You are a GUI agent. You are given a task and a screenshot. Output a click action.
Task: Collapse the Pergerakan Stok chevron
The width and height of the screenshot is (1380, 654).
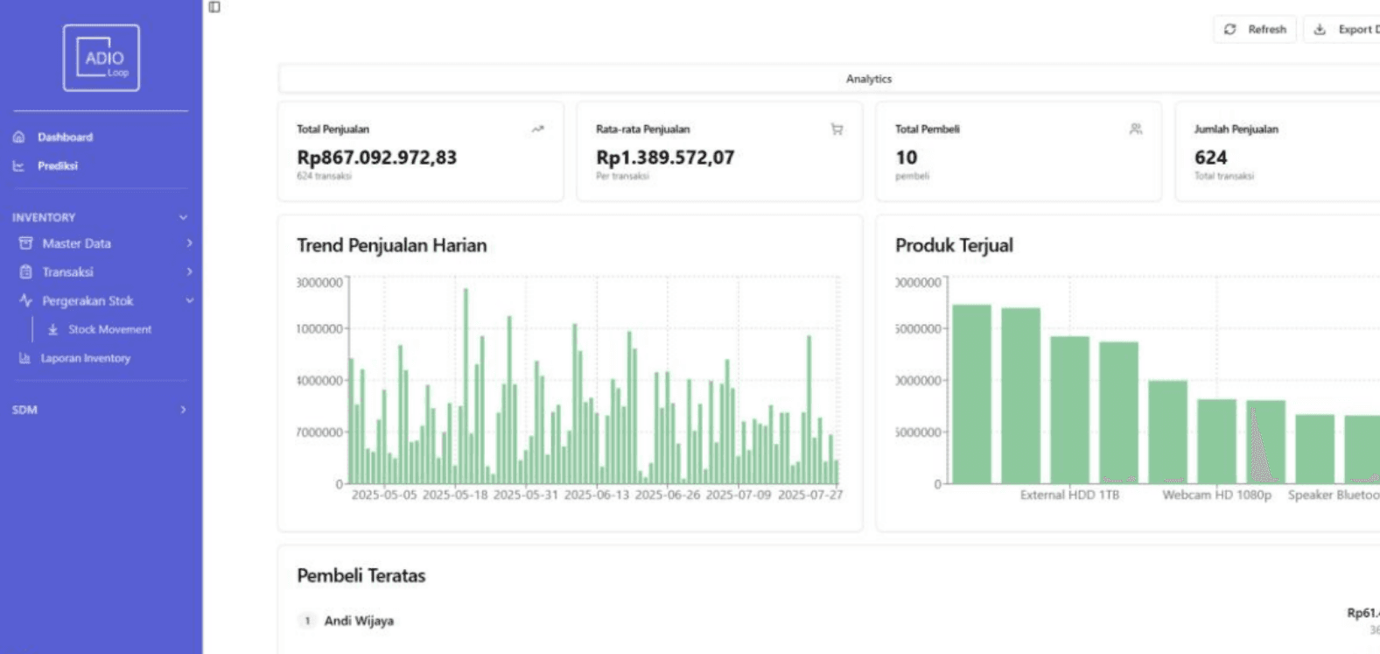click(x=189, y=300)
